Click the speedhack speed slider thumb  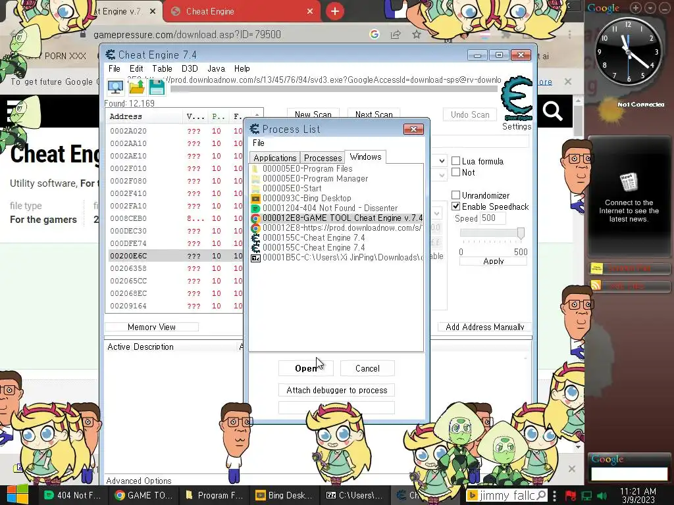click(521, 233)
